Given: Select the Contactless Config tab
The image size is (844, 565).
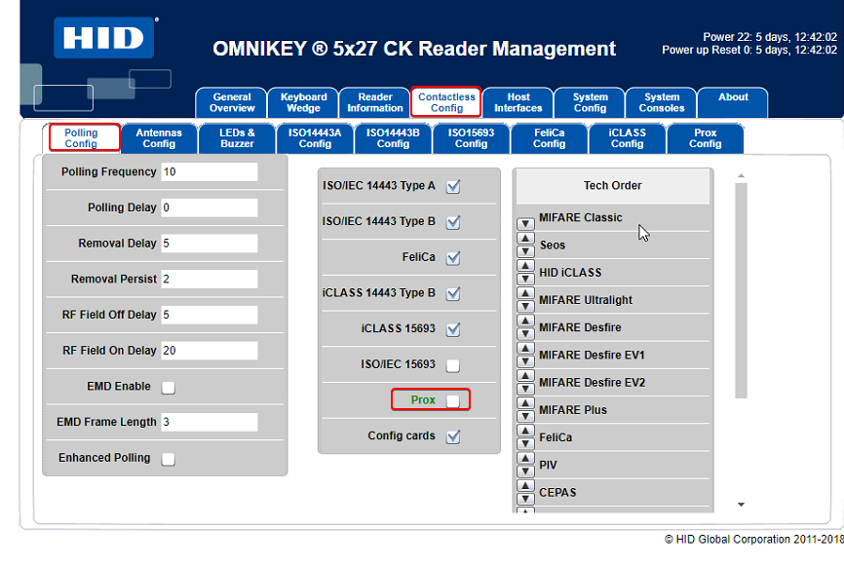Looking at the screenshot, I should click(x=446, y=102).
